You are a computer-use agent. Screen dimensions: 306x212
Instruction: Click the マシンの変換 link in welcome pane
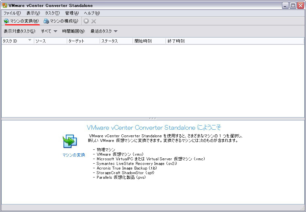click(x=74, y=155)
